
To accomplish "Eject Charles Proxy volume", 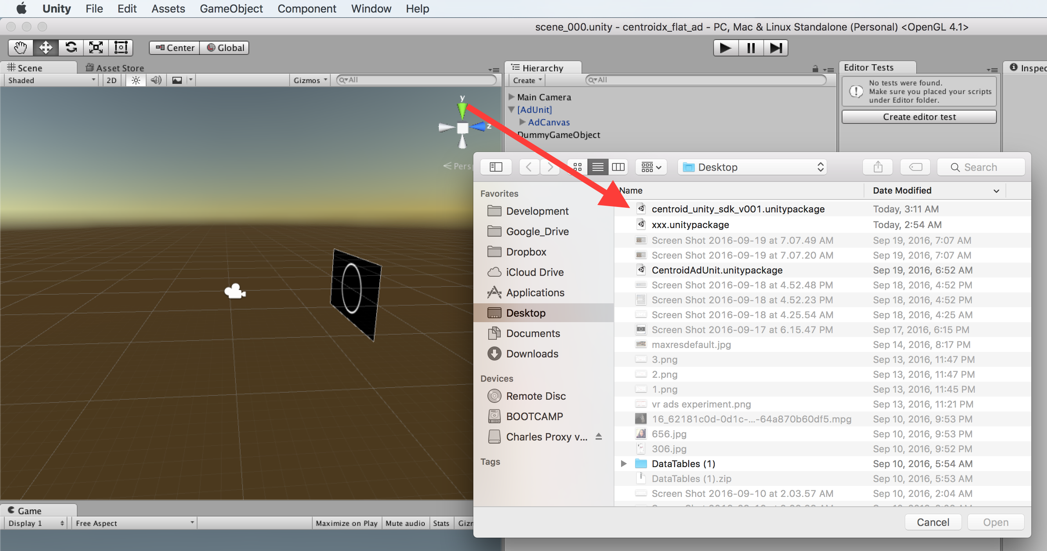I will [x=598, y=436].
